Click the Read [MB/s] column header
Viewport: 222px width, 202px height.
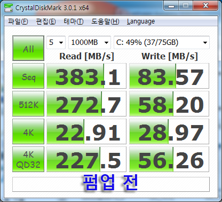86,56
